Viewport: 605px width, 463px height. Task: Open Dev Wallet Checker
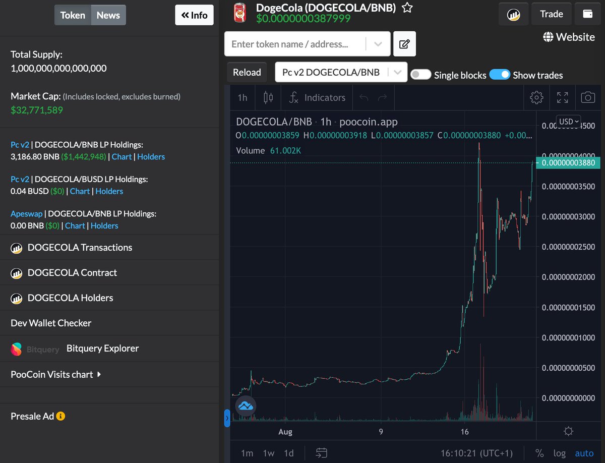(51, 323)
